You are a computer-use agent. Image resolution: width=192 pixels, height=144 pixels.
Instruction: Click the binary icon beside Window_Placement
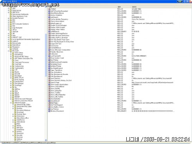coord(49,111)
